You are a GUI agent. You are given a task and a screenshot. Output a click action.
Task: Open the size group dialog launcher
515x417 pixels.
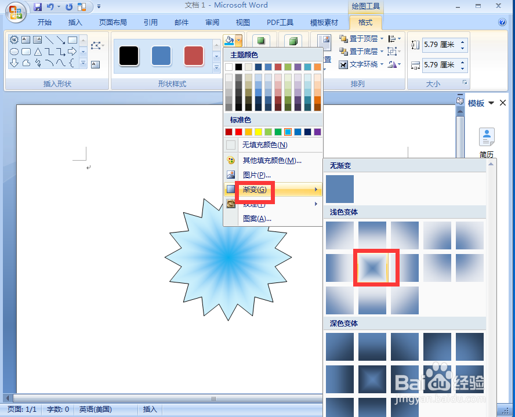pyautogui.click(x=465, y=82)
